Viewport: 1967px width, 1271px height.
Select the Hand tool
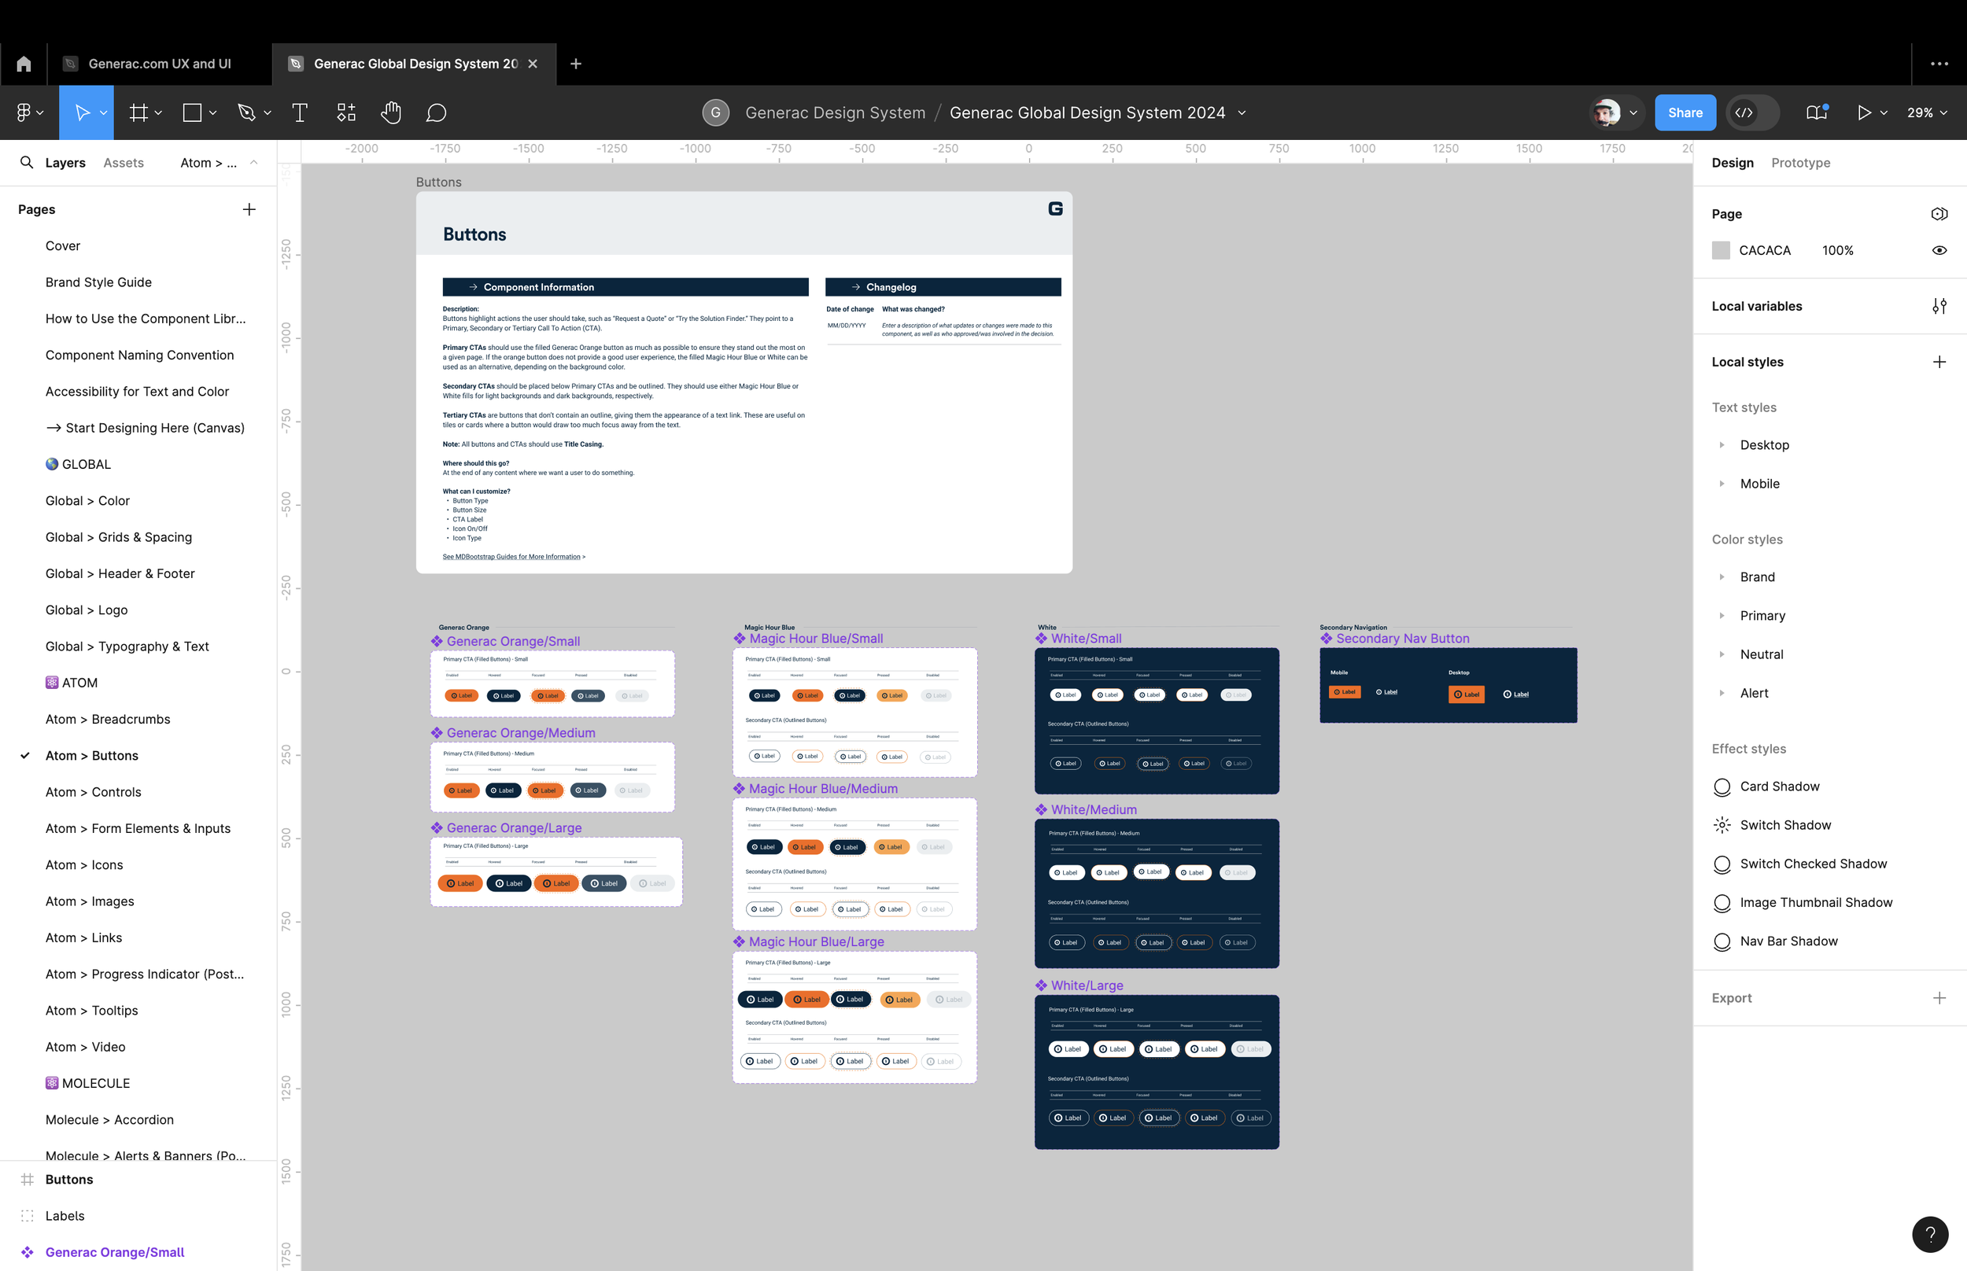click(391, 112)
